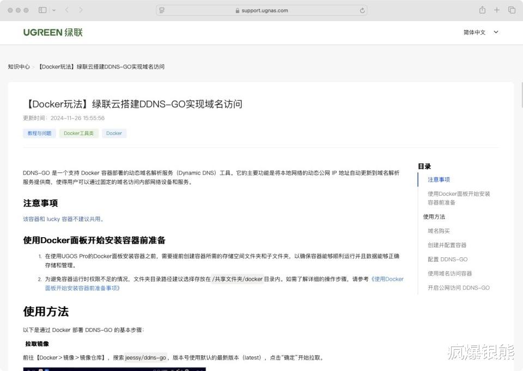Click the 使用方法 main heading
Screen dimensions: 523x371
click(x=46, y=312)
